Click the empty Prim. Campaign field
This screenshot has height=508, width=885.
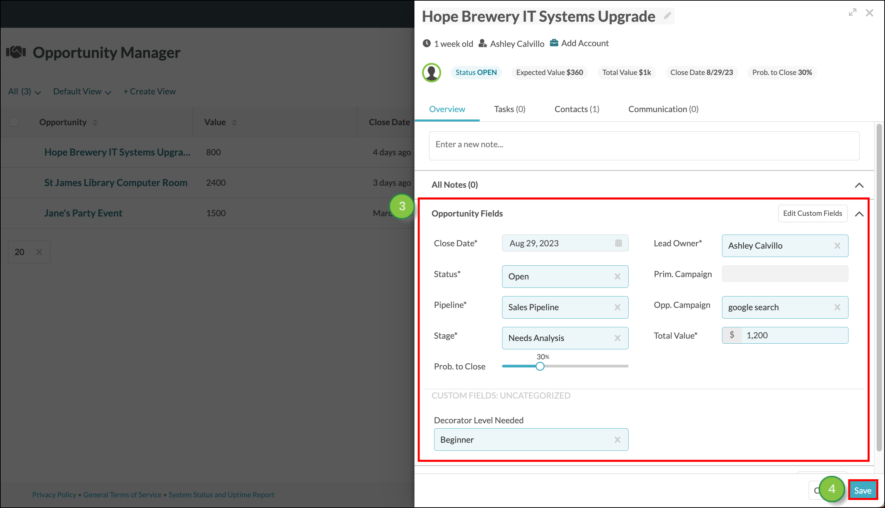[x=785, y=274]
